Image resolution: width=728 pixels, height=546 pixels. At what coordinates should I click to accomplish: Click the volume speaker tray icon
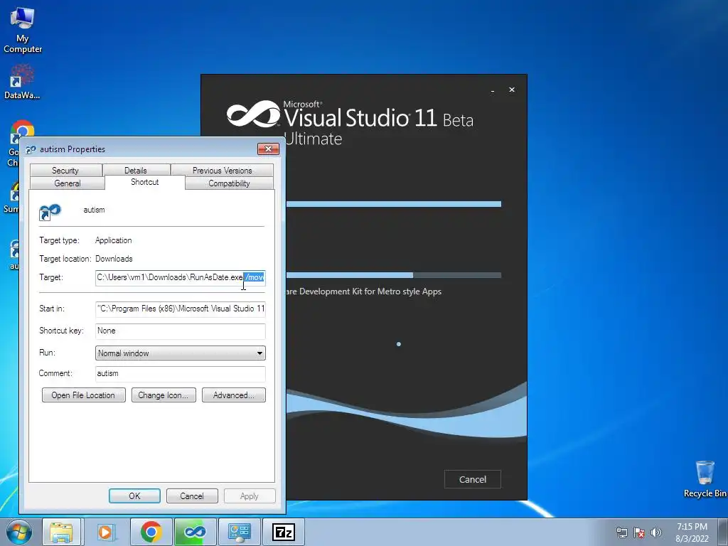pos(656,532)
